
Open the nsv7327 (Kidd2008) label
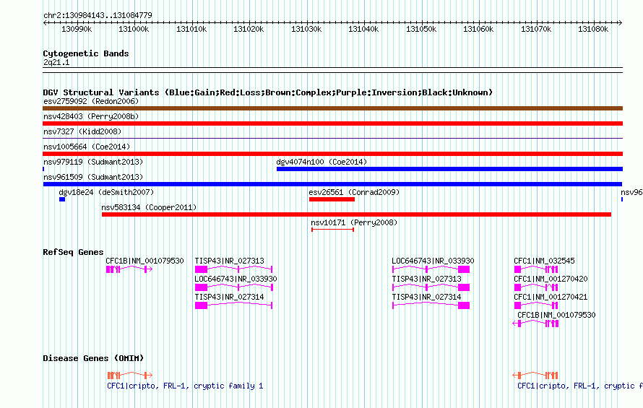coord(82,131)
